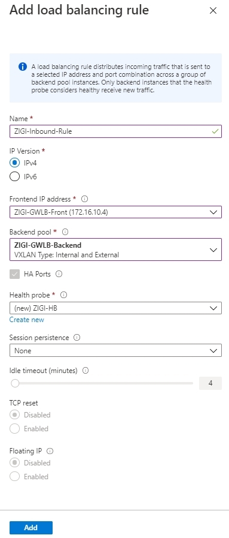This screenshot has width=229, height=538.
Task: Expand the Session persistence None dropdown
Action: tap(115, 351)
